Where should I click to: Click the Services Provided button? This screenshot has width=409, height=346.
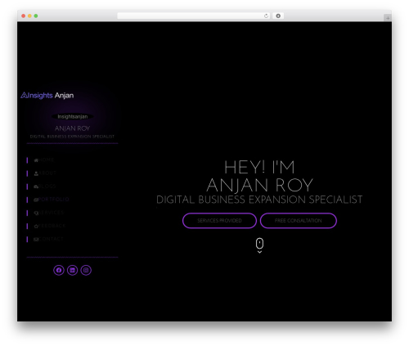[219, 221]
